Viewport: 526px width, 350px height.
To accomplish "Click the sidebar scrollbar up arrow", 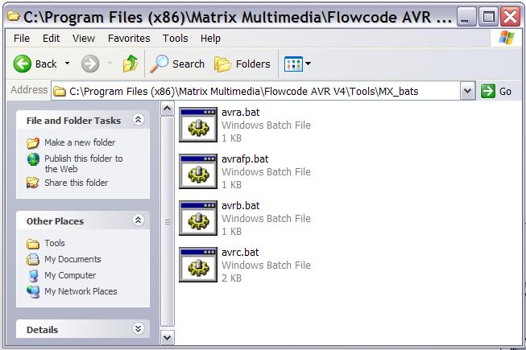I will click(x=167, y=109).
